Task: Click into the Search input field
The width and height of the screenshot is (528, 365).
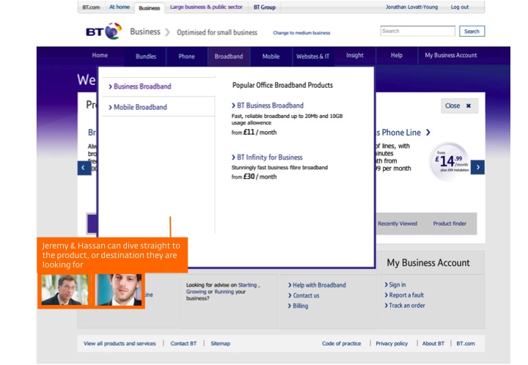Action: coord(417,31)
